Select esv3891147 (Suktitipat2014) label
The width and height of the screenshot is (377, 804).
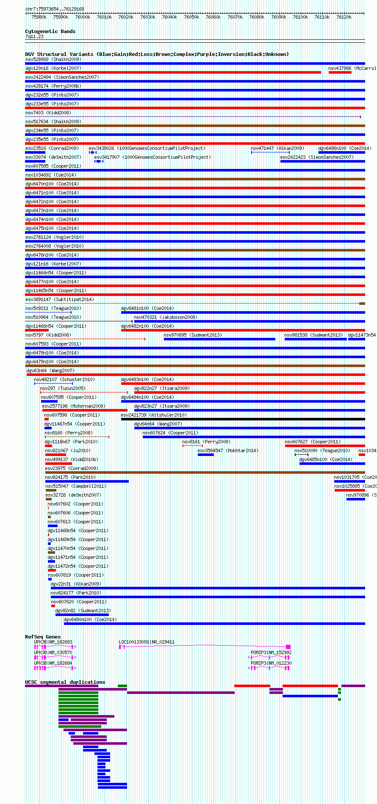click(x=60, y=299)
